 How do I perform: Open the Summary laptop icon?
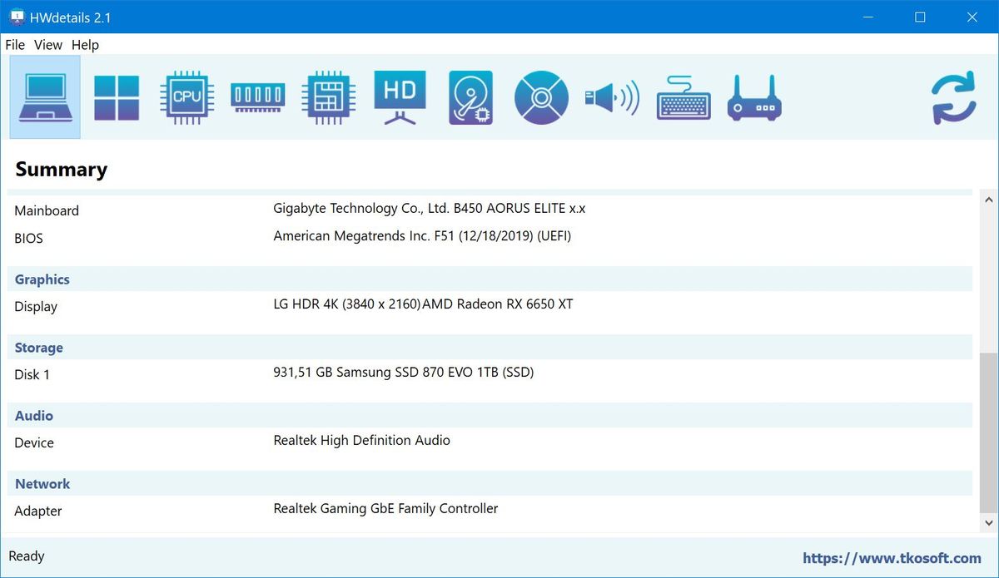coord(45,97)
